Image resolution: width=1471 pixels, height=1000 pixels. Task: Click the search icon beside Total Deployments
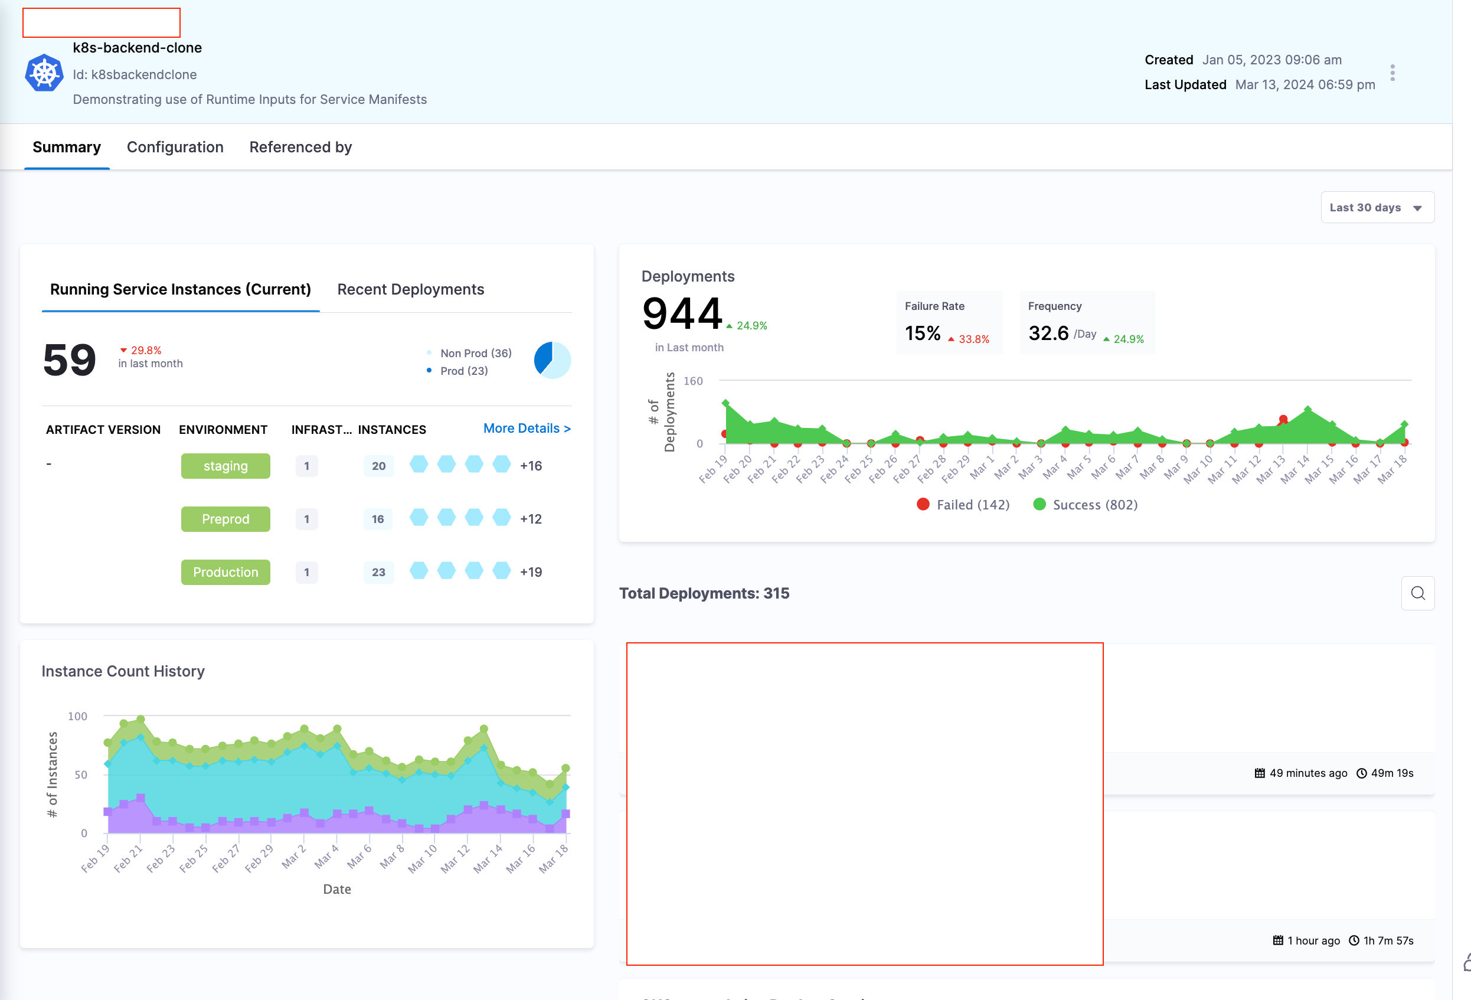pos(1418,593)
